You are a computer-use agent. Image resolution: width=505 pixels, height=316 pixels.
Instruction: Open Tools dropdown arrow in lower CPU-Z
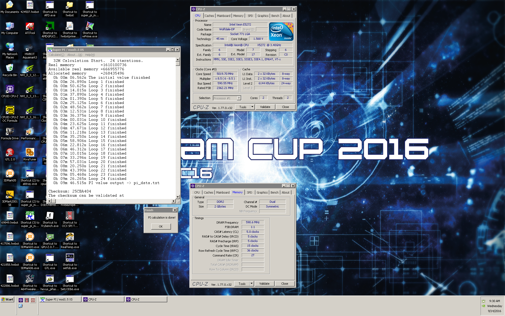click(x=251, y=284)
